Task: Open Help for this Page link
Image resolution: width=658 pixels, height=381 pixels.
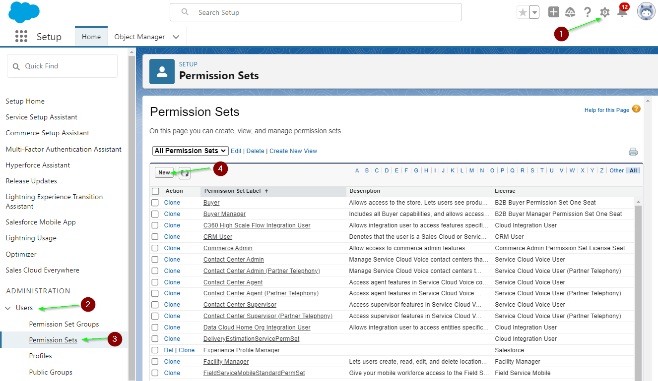Action: 607,110
